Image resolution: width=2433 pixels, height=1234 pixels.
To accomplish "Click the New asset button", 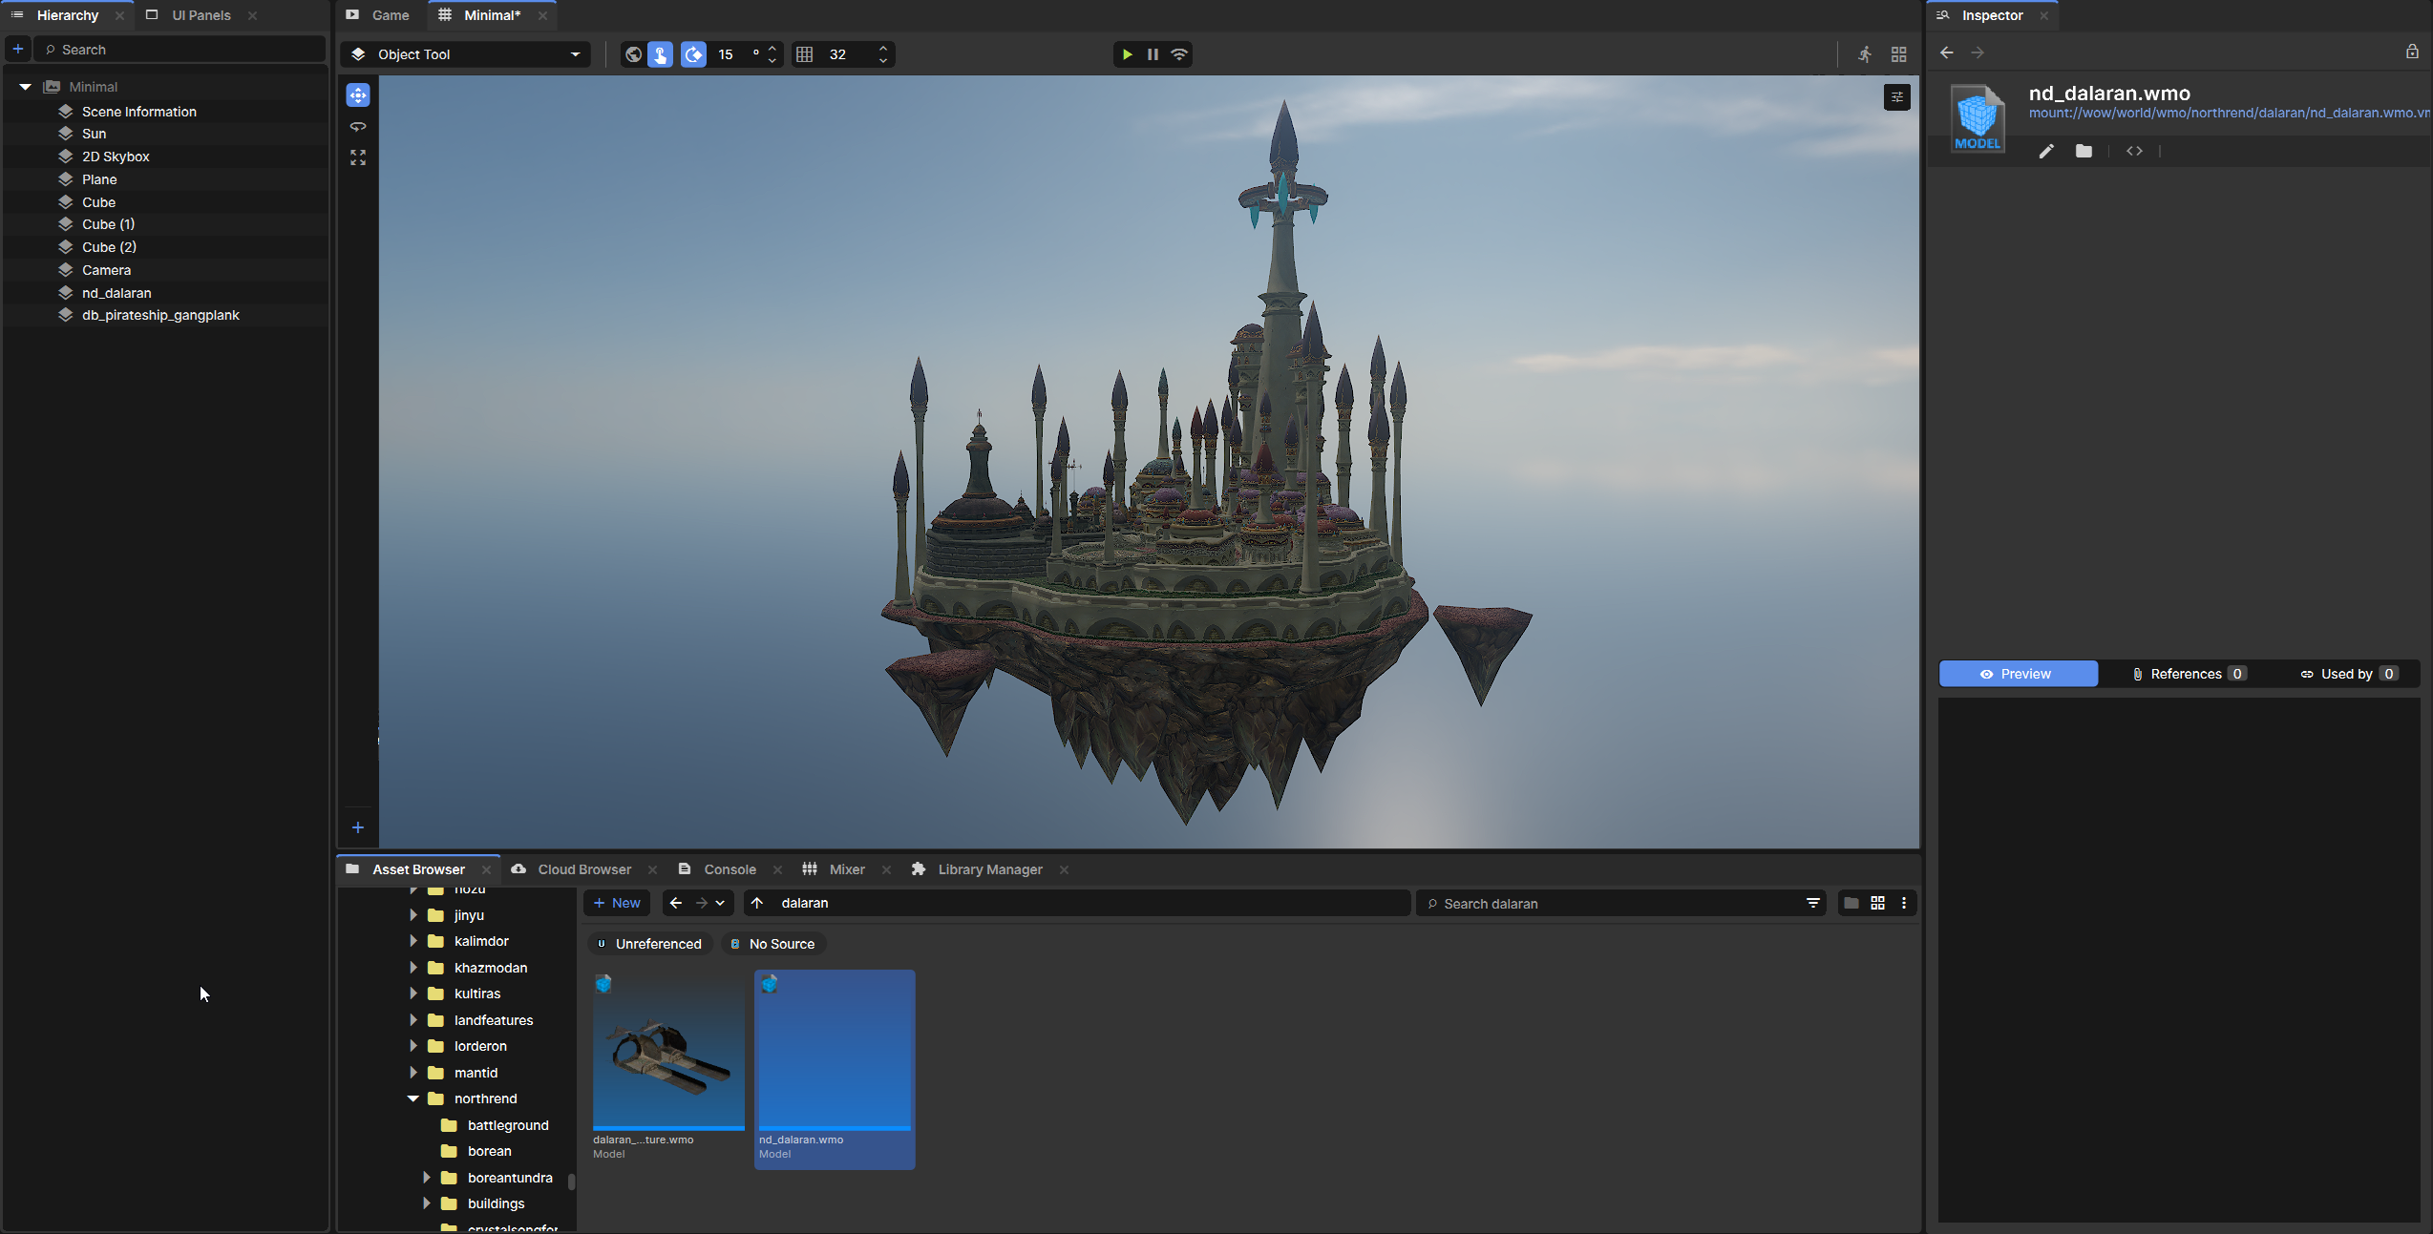I will coord(617,903).
